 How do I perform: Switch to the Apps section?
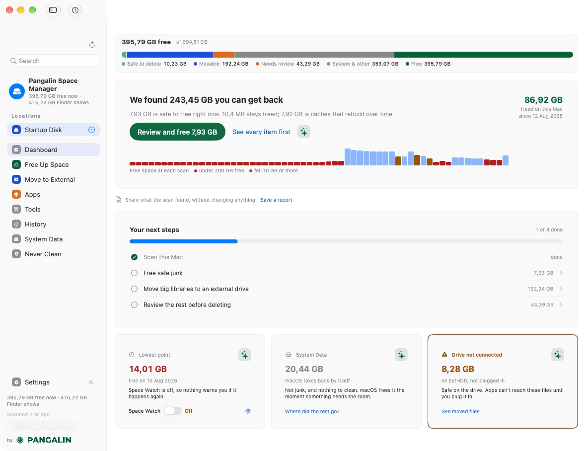coord(53,194)
